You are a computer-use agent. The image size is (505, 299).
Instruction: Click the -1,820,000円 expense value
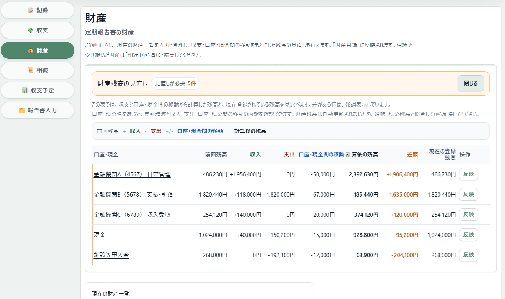279,195
